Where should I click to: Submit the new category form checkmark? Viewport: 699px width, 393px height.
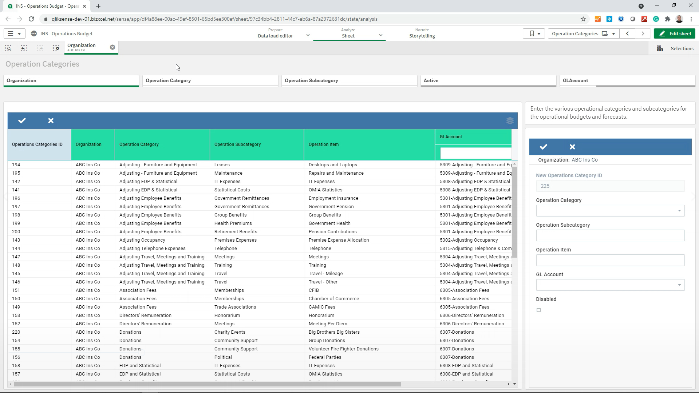coord(544,147)
